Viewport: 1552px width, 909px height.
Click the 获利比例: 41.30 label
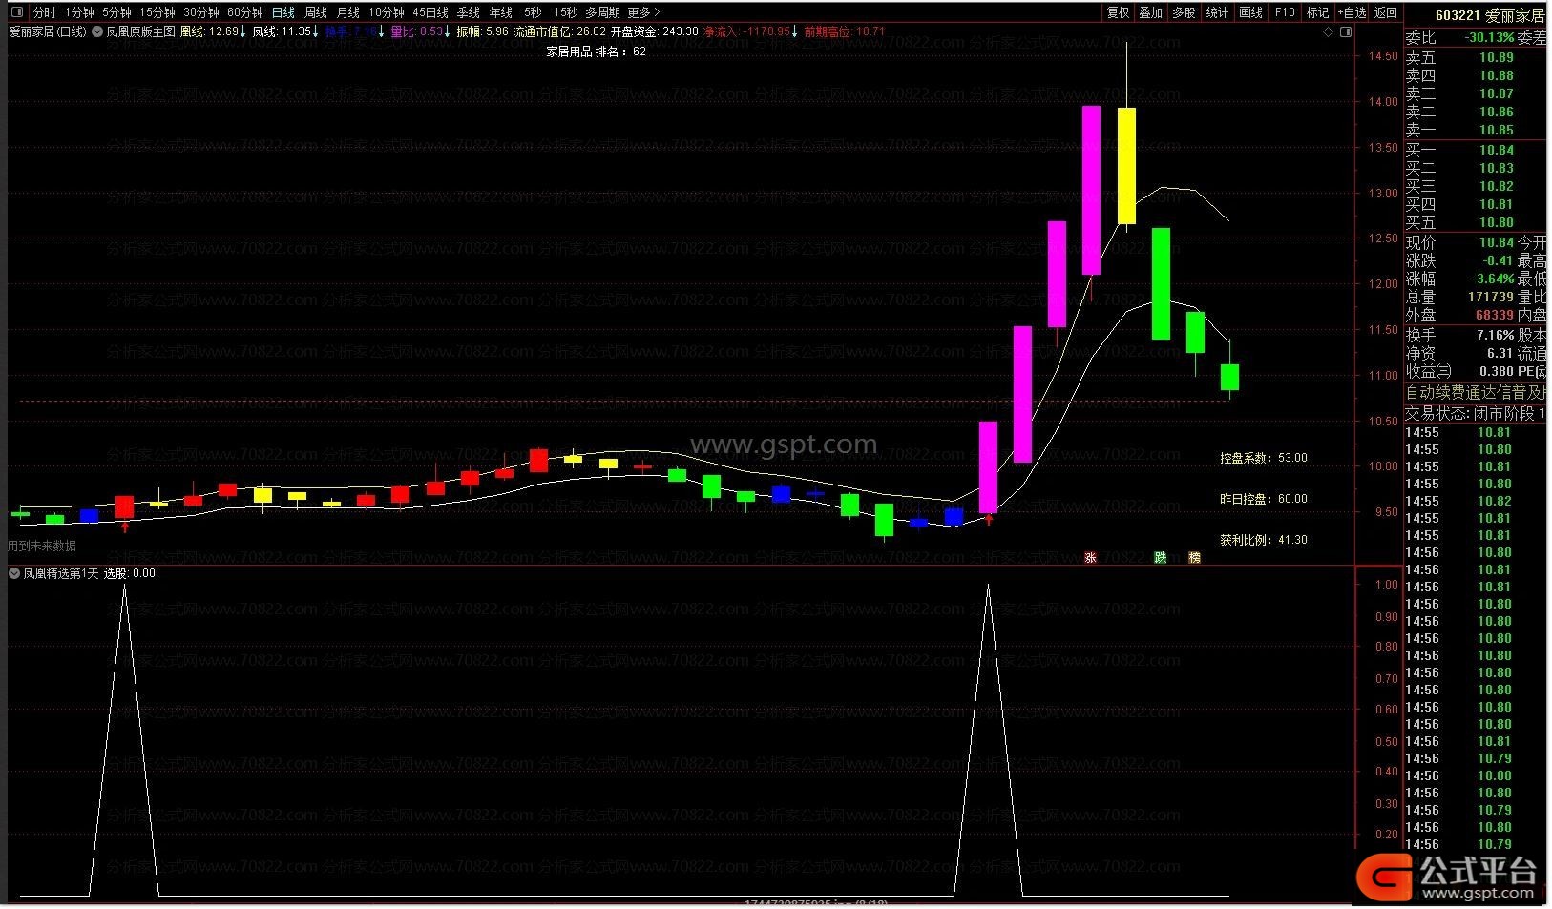(1263, 540)
